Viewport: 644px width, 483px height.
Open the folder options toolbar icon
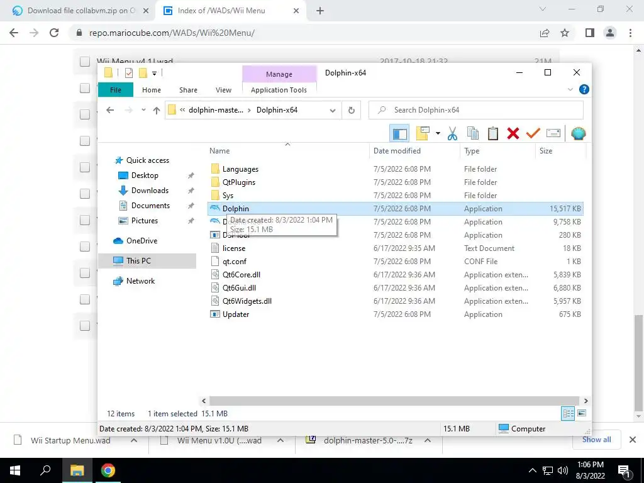(x=423, y=133)
